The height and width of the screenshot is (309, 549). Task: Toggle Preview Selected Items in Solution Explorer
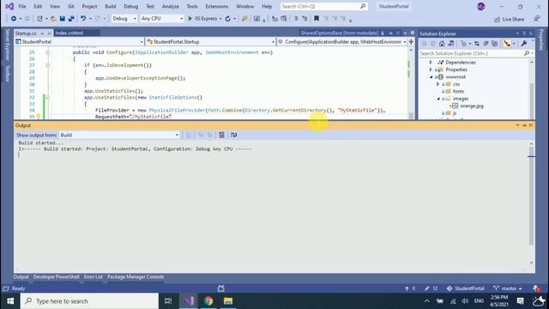(507, 44)
